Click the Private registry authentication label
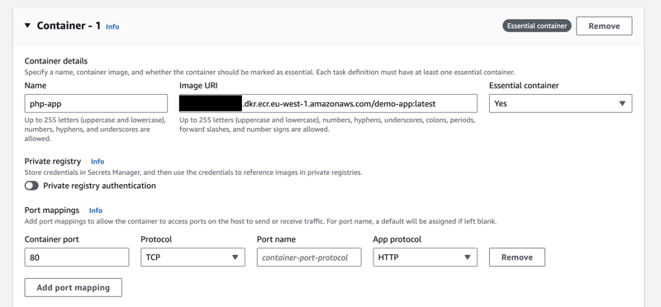 click(x=99, y=186)
